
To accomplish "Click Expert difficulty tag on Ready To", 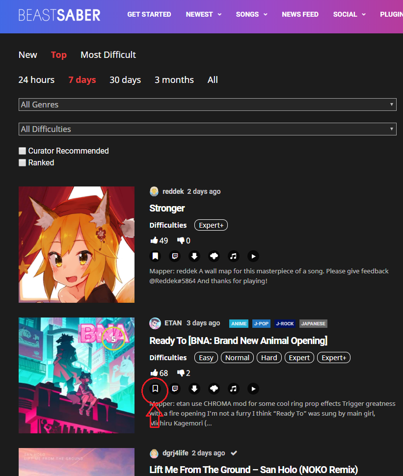I will click(x=299, y=358).
